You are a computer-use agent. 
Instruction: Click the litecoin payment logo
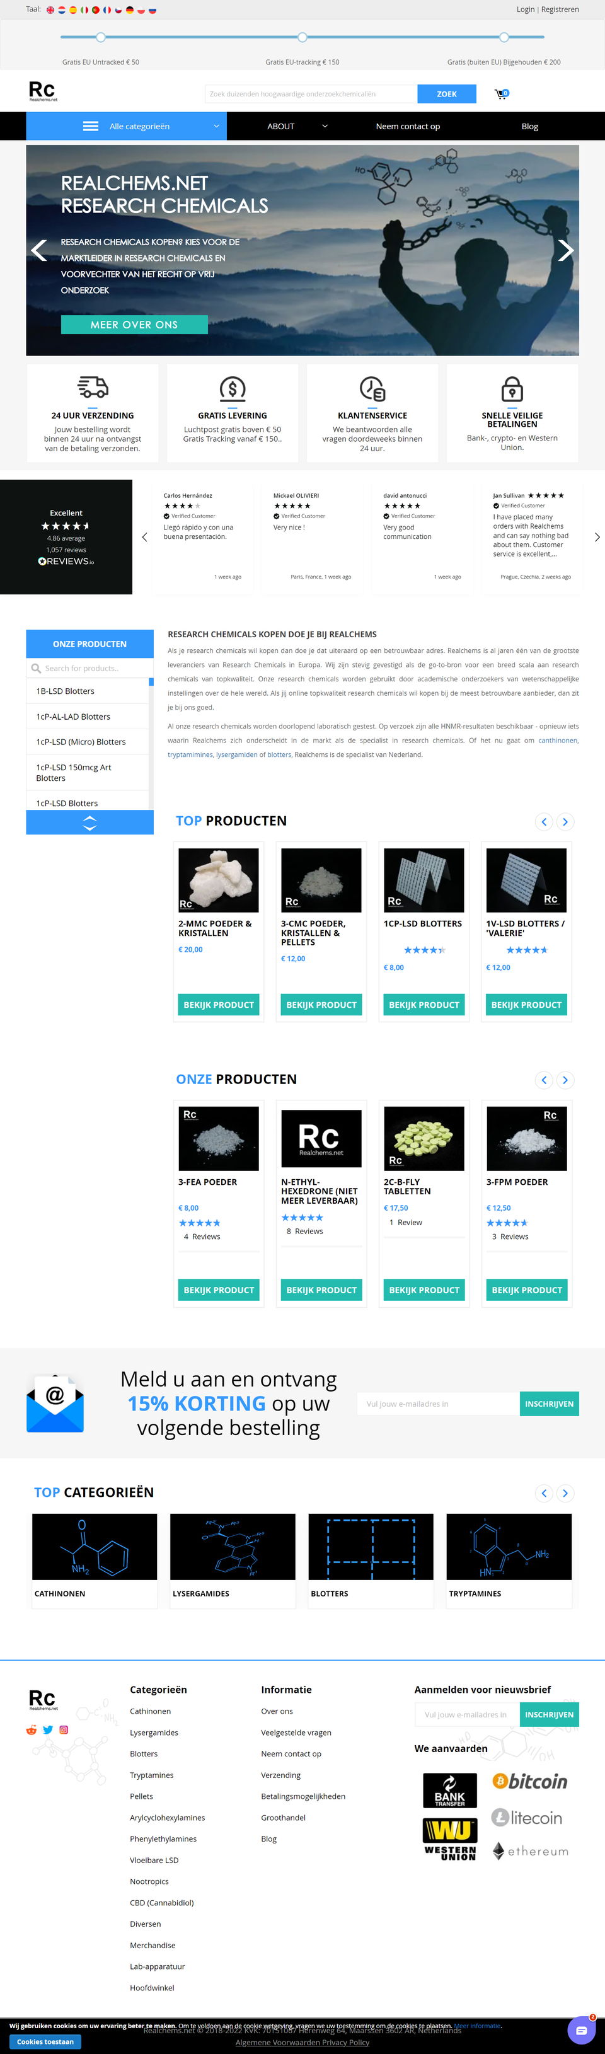[x=527, y=1817]
